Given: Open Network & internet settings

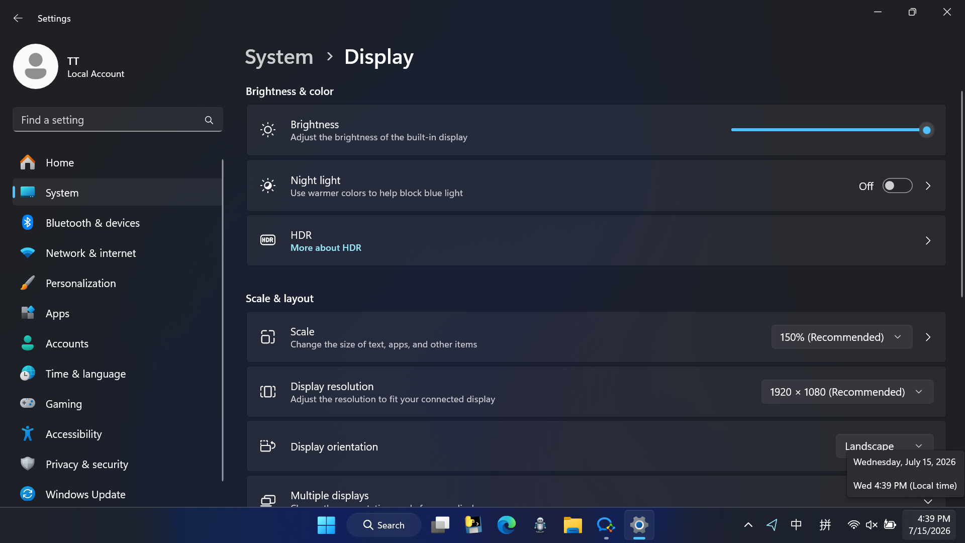Looking at the screenshot, I should click(x=117, y=253).
